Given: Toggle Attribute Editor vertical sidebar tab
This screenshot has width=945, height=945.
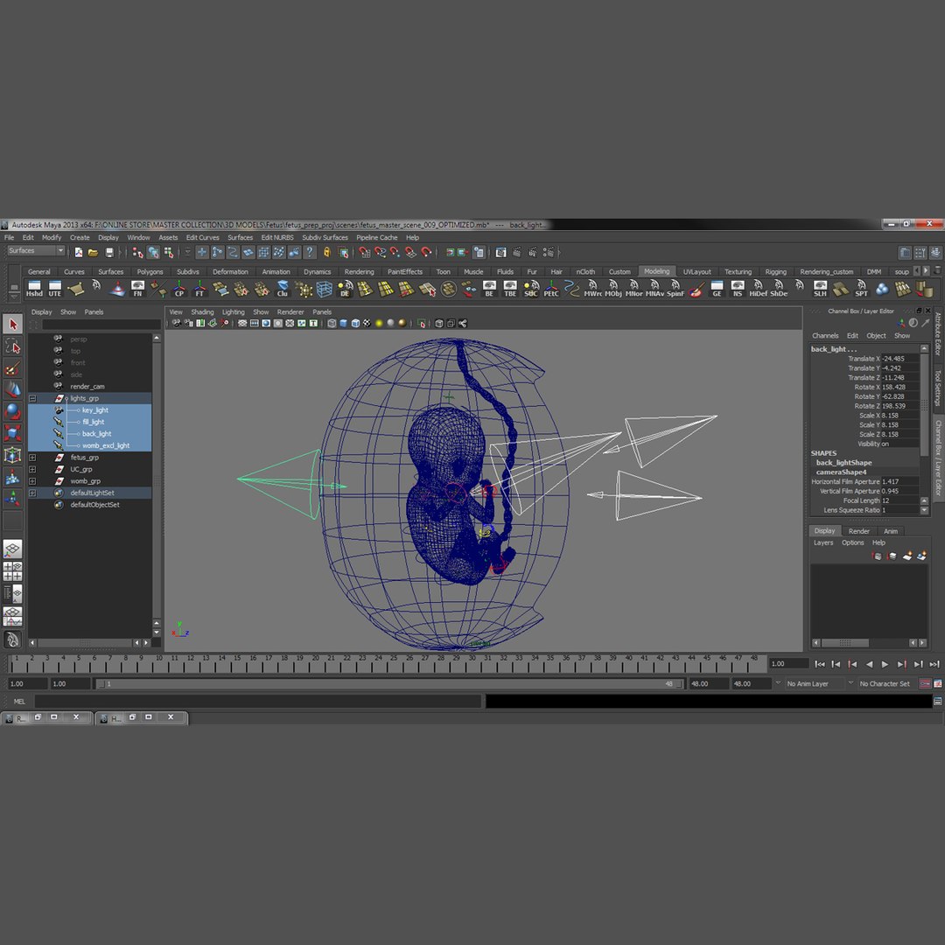Looking at the screenshot, I should tap(938, 333).
